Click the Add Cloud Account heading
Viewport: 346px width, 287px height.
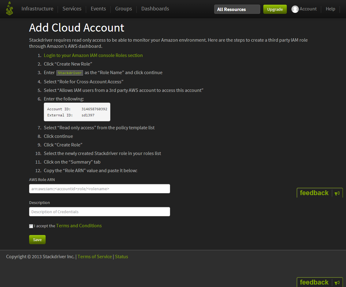[77, 28]
